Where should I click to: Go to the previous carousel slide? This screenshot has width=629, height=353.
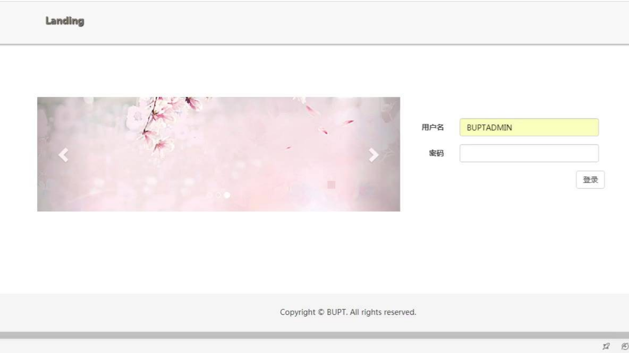[x=64, y=155]
